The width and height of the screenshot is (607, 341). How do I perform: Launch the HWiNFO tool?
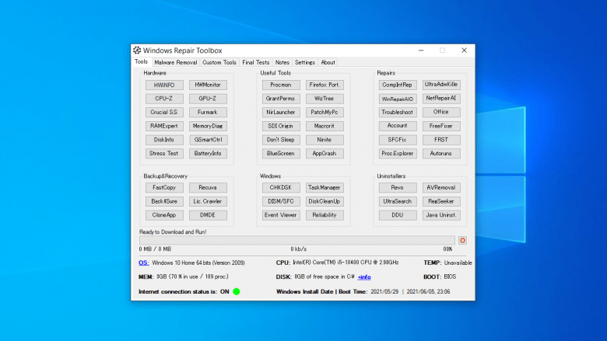tap(164, 85)
